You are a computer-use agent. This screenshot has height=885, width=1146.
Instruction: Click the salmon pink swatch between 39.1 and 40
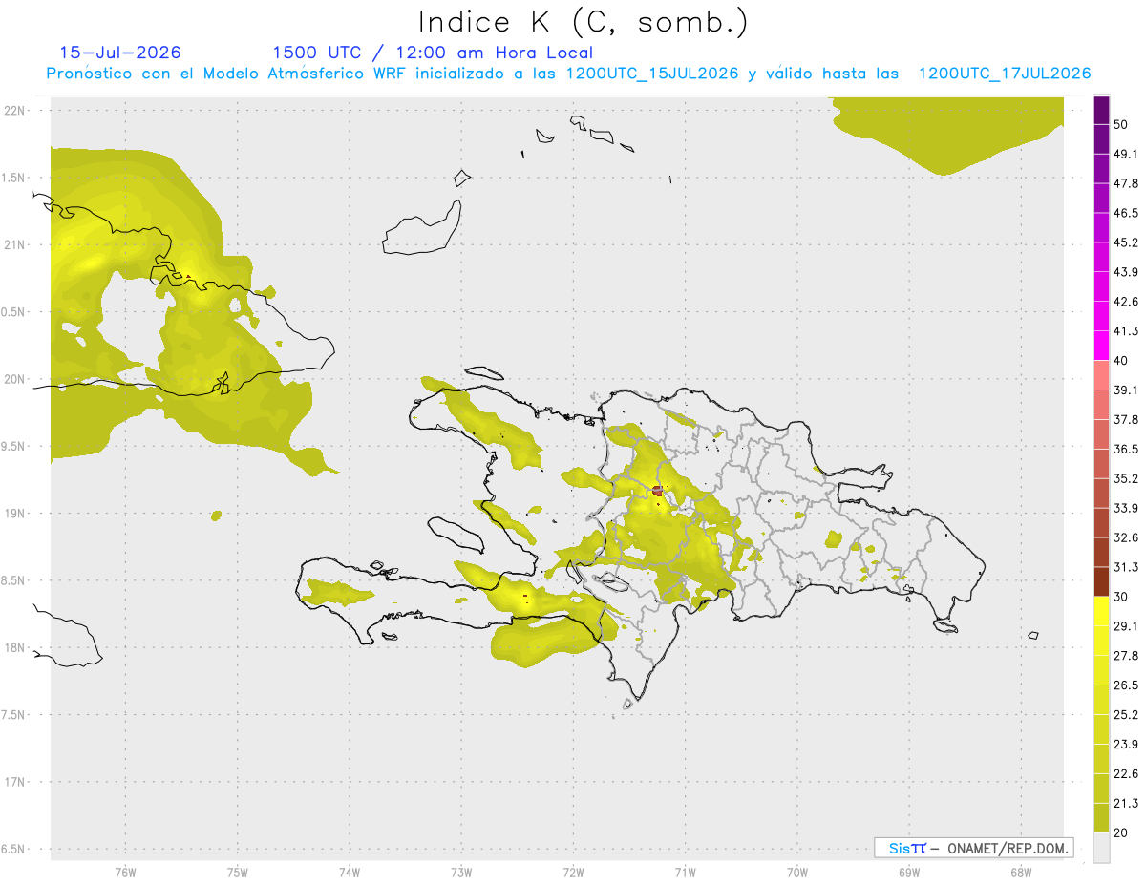[x=1102, y=375]
